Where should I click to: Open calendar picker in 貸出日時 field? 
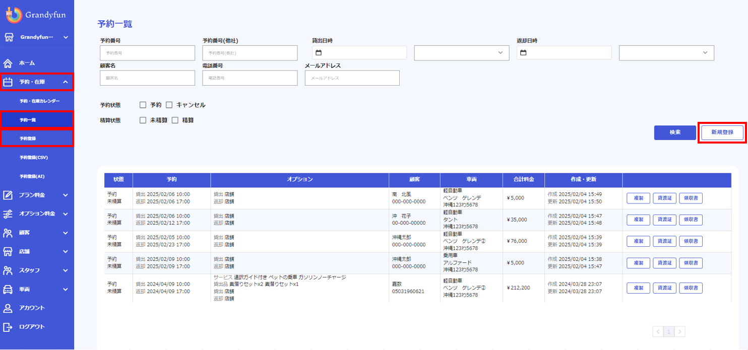click(318, 53)
